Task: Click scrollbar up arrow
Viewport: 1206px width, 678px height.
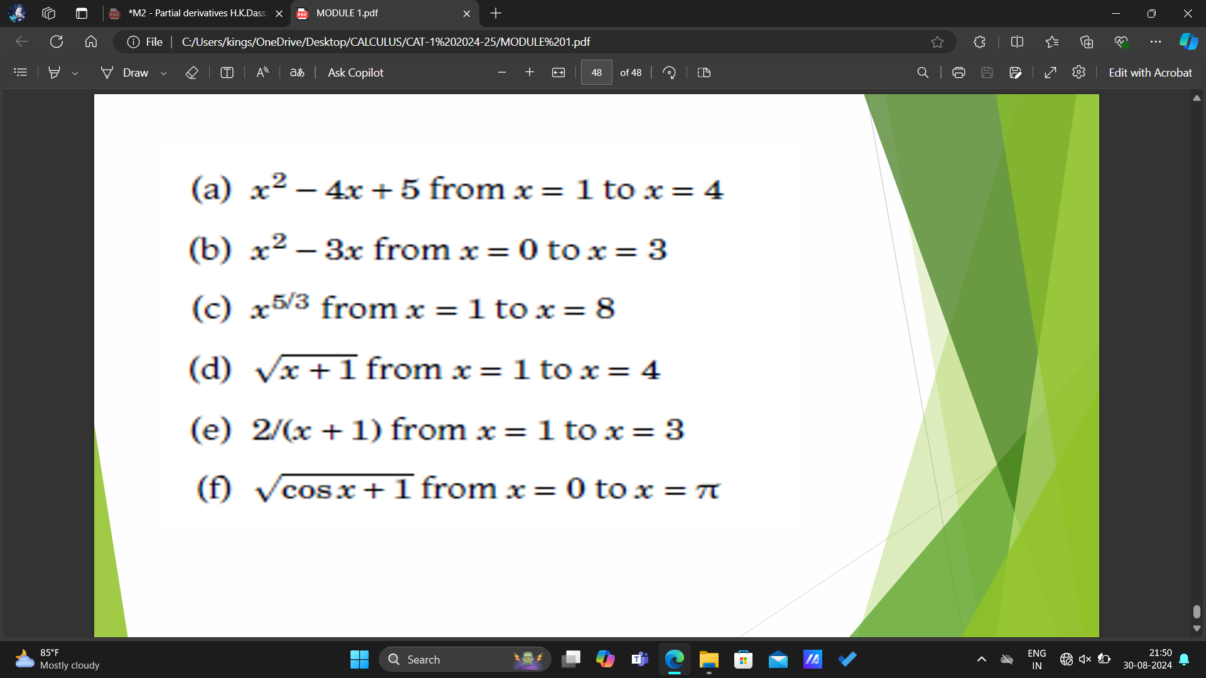Action: 1197,98
